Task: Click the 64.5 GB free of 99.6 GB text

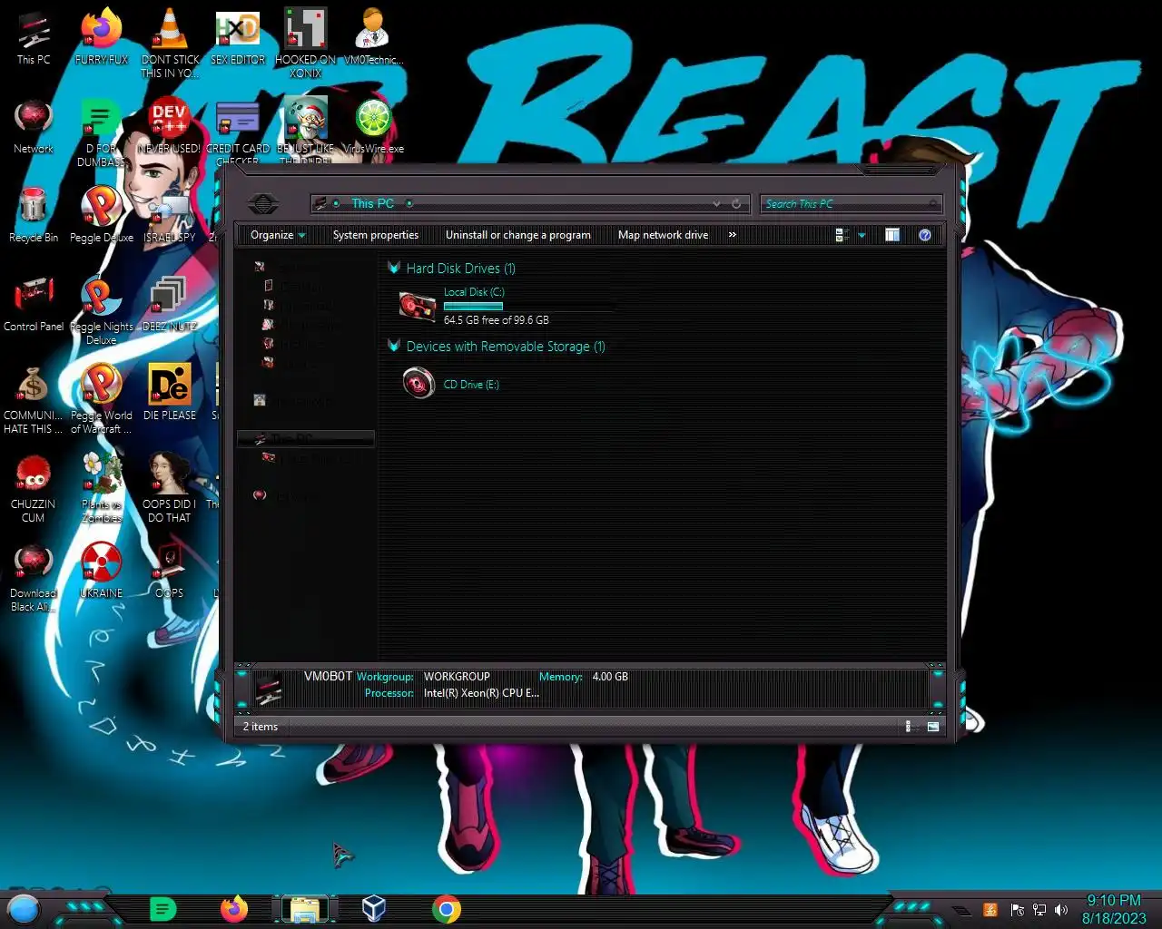Action: (497, 320)
